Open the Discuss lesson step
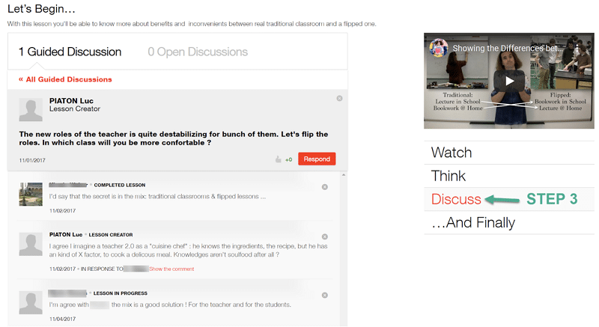 click(x=456, y=199)
